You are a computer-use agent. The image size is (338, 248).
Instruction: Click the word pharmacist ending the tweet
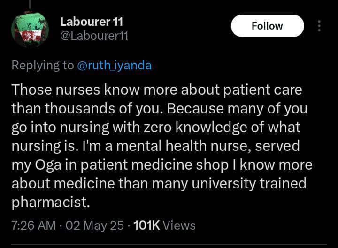tap(50, 203)
